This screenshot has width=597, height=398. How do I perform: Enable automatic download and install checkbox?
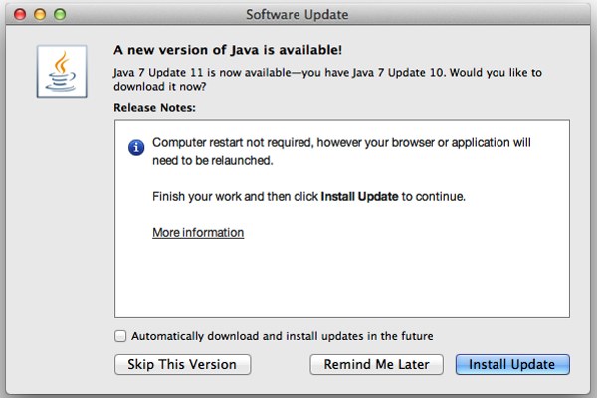click(x=120, y=336)
